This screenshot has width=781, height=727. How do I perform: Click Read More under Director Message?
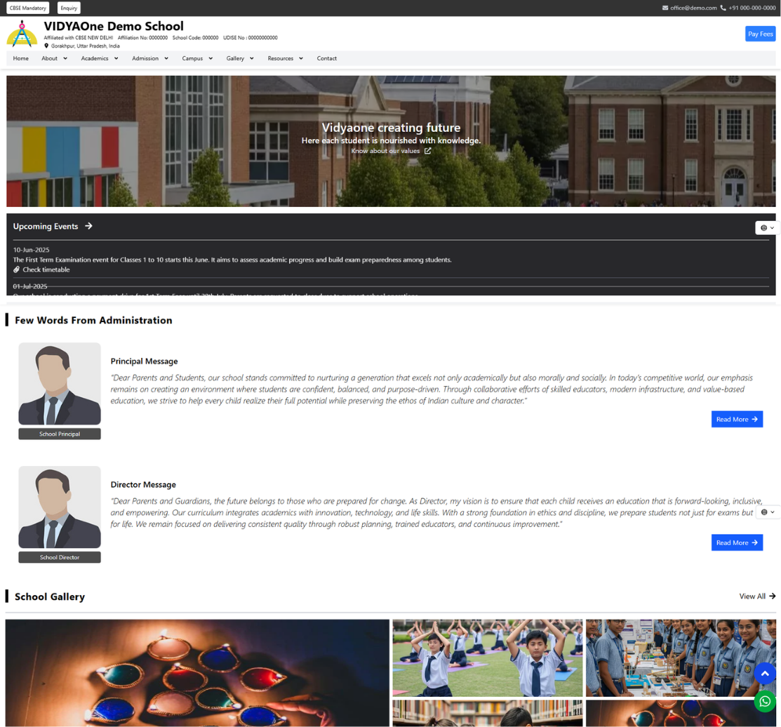click(737, 542)
